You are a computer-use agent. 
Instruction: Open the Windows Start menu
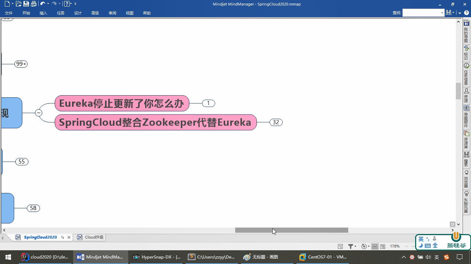8,257
